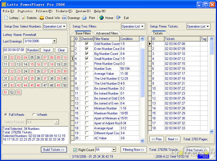Click up arrow of tickets scrollbar
Viewport: 217px width, 161px height.
pyautogui.click(x=211, y=39)
